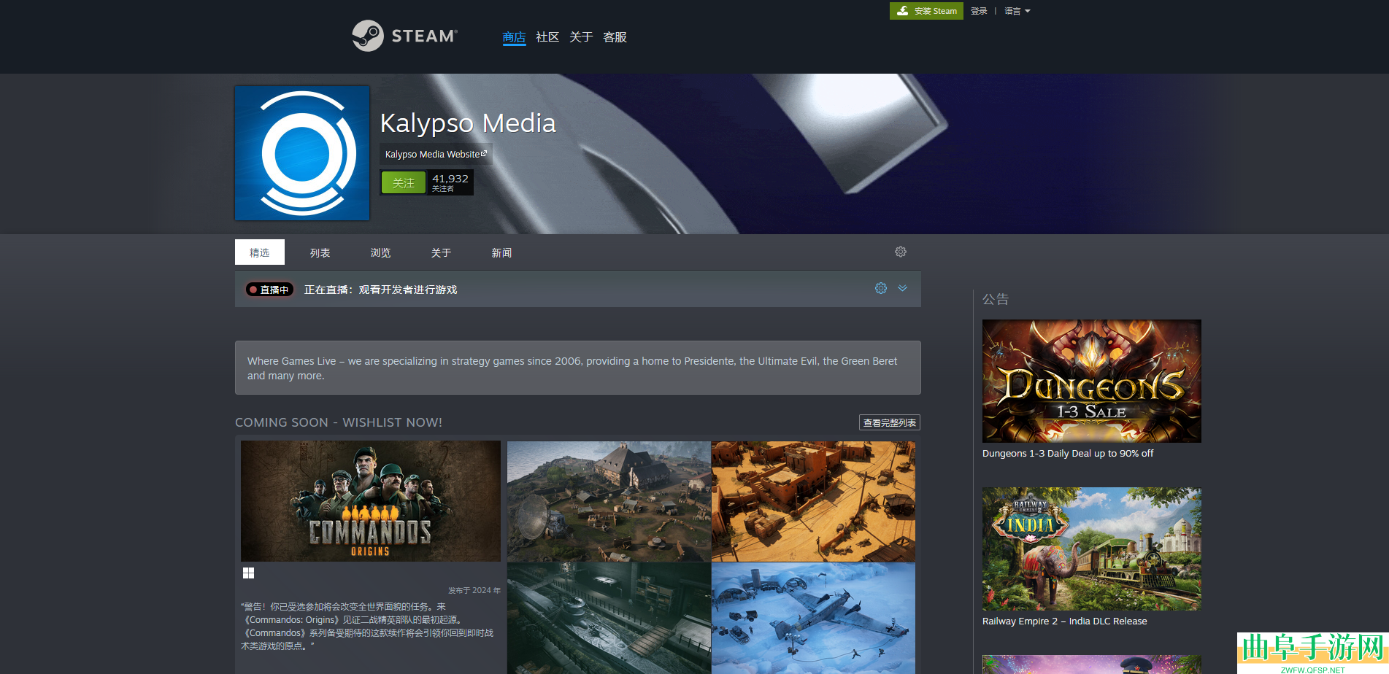Open the 社区 community menu
Viewport: 1389px width, 674px height.
547,37
